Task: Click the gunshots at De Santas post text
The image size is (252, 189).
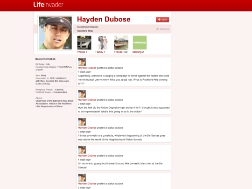Action: click(122, 138)
